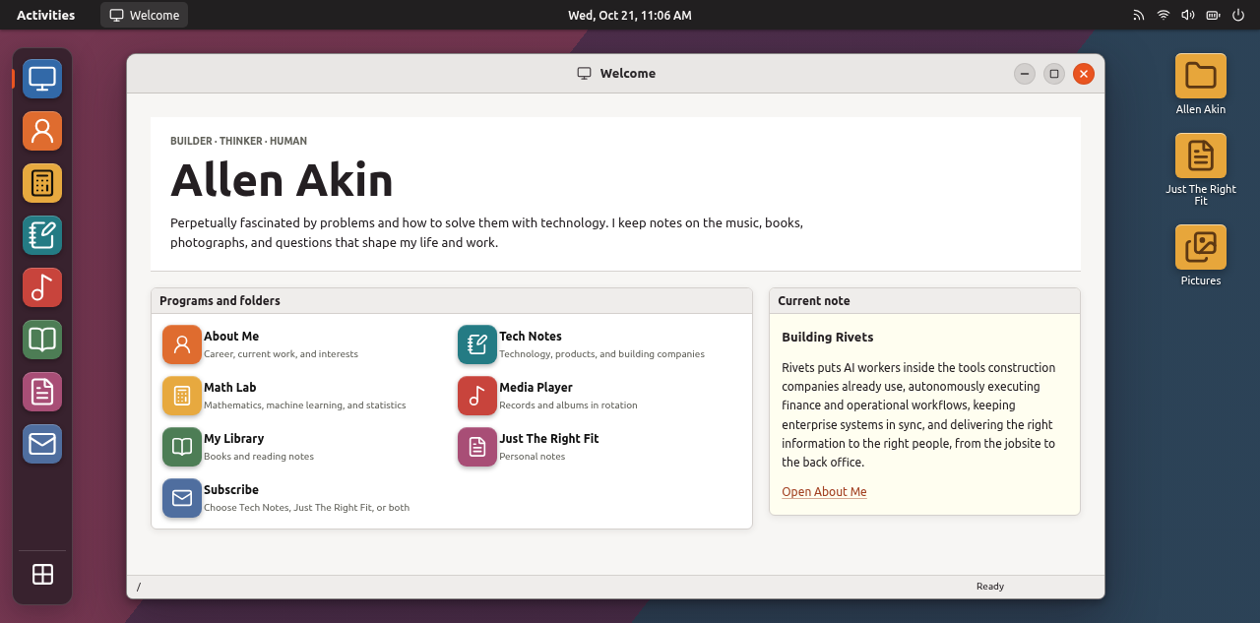
Task: Open the Just The Right Fit entry label
Action: click(x=548, y=439)
